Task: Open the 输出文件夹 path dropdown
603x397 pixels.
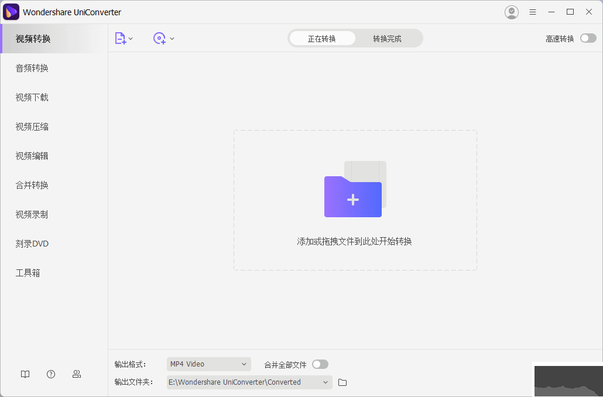Action: [x=326, y=382]
